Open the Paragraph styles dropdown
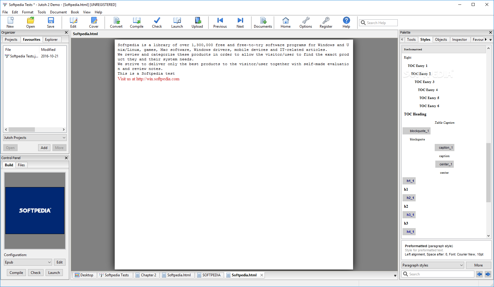This screenshot has width=494, height=287. pos(433,265)
